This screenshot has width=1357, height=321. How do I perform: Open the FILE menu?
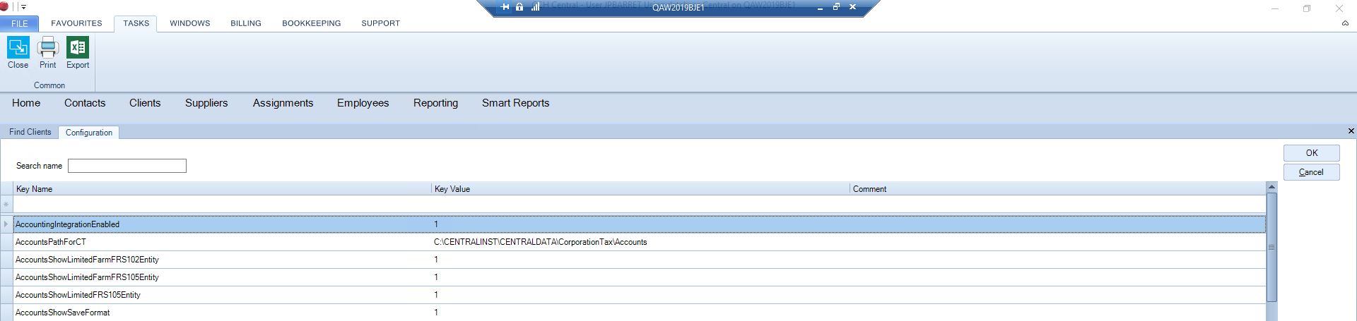point(20,23)
